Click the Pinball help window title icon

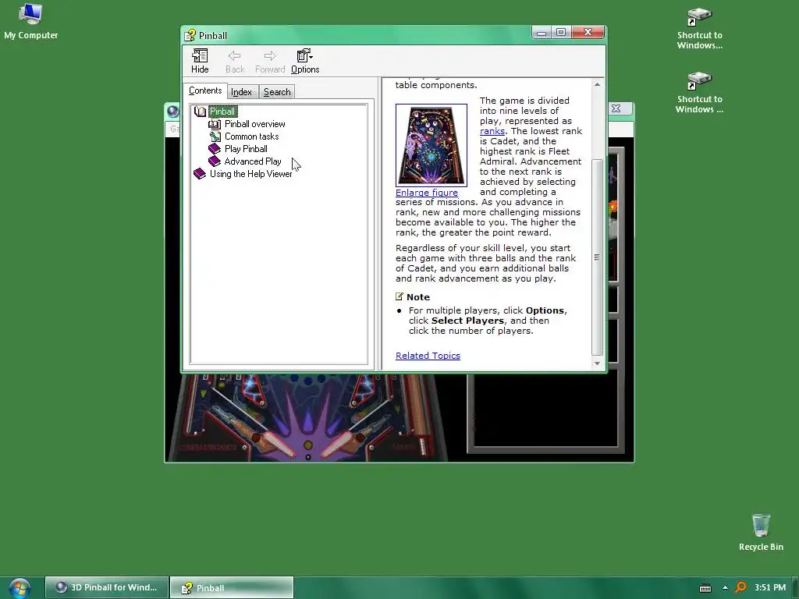coord(190,35)
